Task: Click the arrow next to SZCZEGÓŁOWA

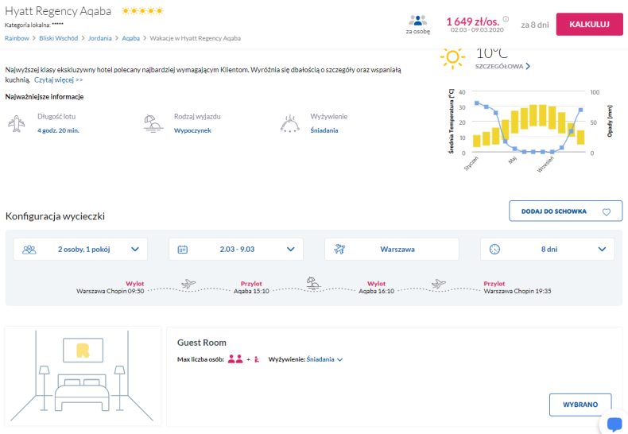Action: [528, 67]
